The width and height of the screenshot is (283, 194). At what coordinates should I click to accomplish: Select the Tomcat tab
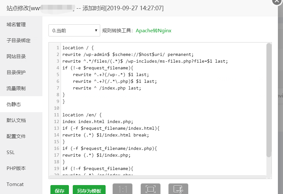tap(15, 184)
